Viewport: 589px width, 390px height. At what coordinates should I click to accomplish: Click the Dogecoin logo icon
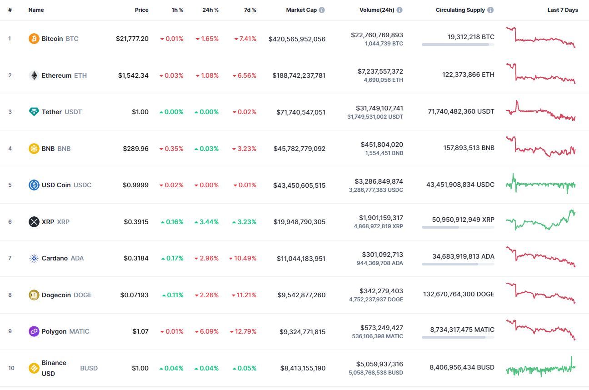click(34, 295)
